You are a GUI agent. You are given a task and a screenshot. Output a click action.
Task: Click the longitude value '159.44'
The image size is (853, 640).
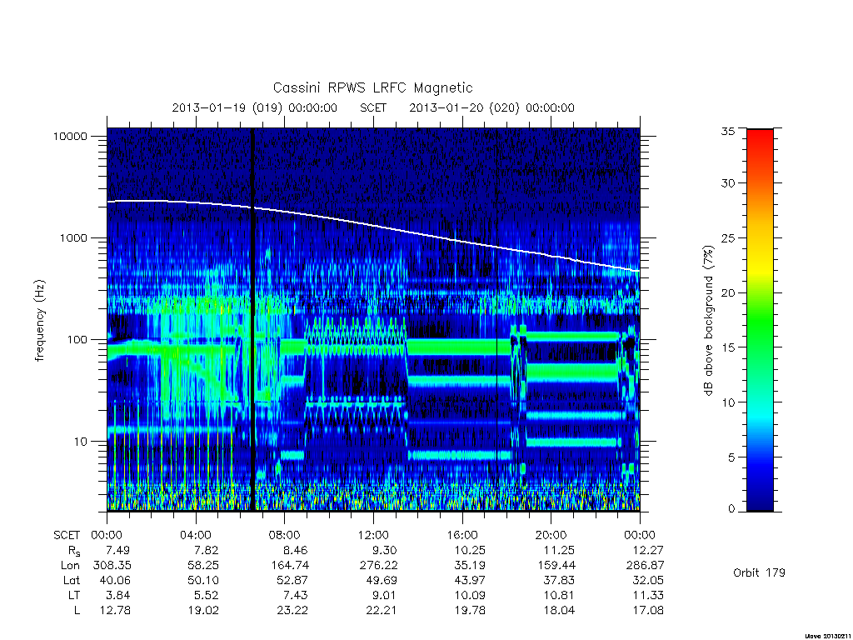click(x=556, y=566)
